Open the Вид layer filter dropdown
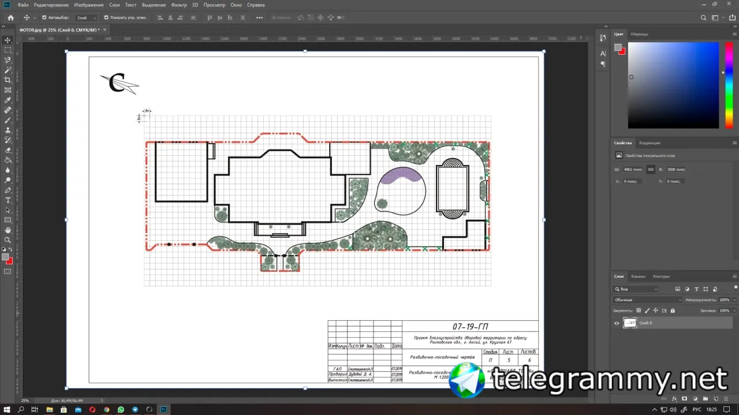 click(636, 289)
